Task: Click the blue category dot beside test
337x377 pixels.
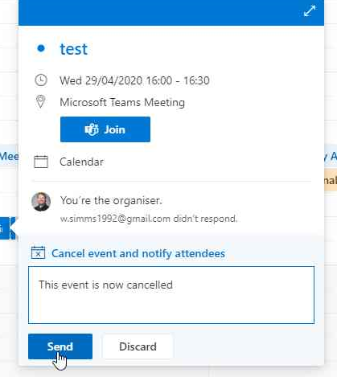Action: tap(41, 48)
